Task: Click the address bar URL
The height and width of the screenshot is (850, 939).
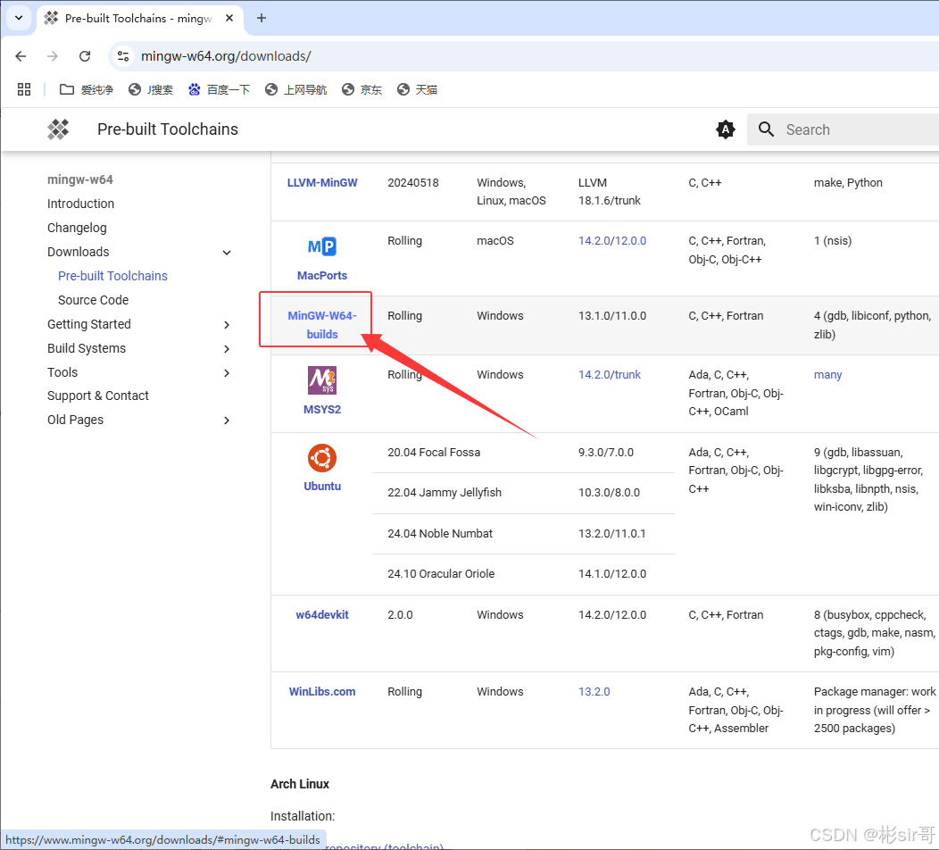Action: [x=226, y=56]
